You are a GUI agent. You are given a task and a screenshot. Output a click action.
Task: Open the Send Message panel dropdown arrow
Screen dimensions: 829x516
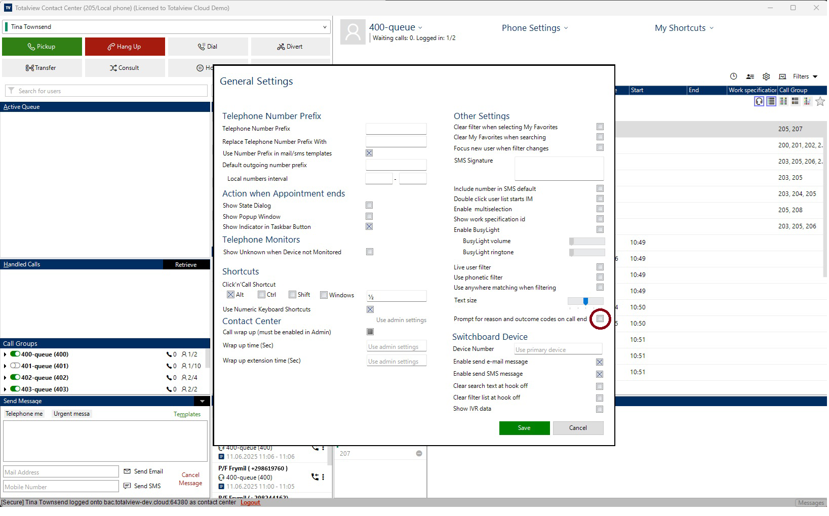202,401
